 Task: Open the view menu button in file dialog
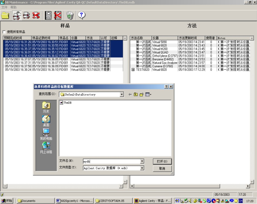click(148, 94)
